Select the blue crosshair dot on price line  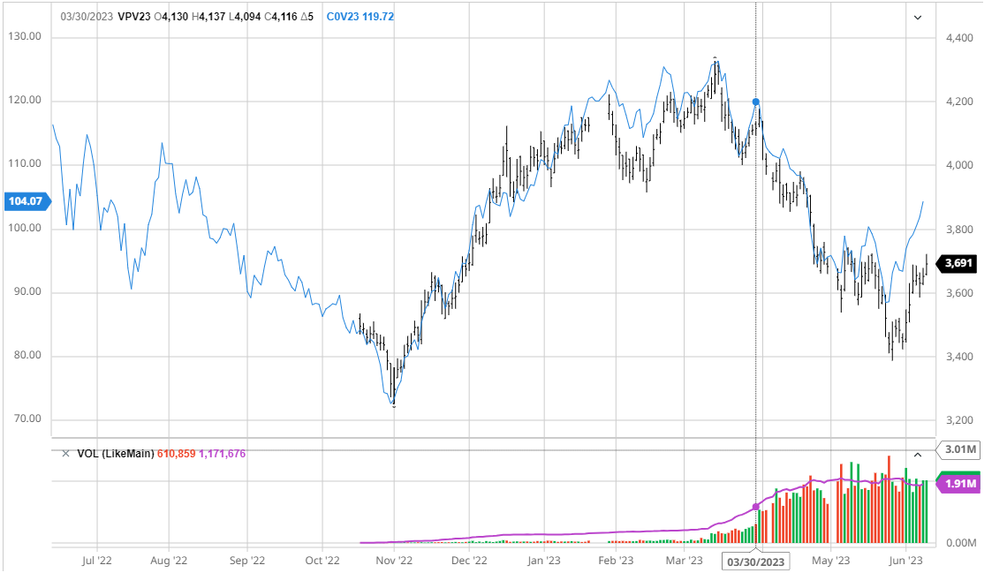(x=755, y=102)
